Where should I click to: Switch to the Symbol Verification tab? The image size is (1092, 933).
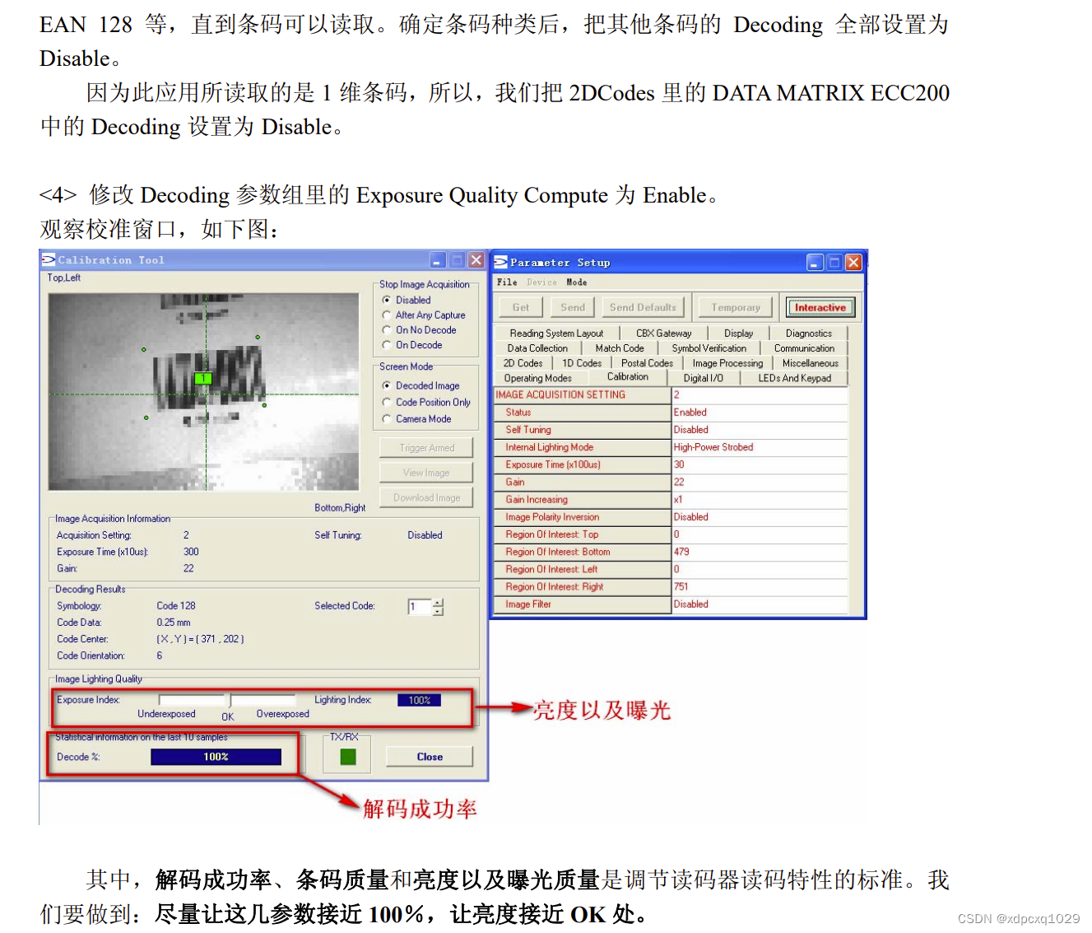tap(709, 348)
